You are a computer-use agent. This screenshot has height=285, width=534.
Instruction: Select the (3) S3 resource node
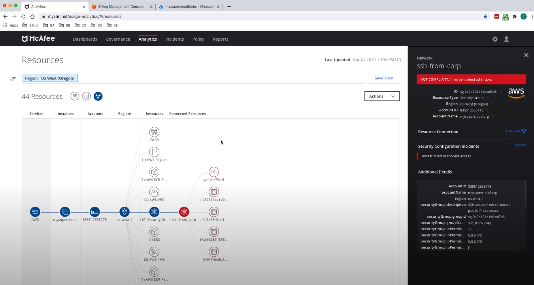154,132
